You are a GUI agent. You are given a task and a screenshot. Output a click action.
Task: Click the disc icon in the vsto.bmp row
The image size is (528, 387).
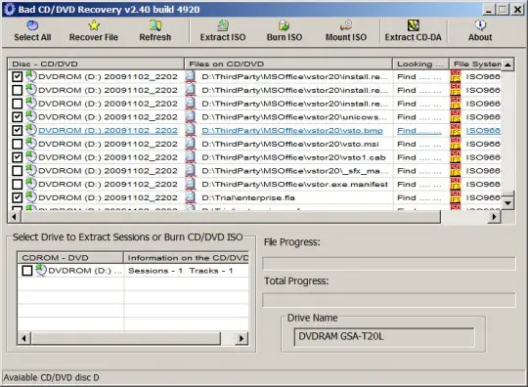(31, 130)
